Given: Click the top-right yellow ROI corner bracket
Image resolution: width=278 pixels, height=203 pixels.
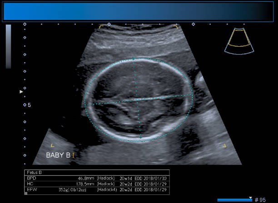Looking at the screenshot, I should click(176, 27).
